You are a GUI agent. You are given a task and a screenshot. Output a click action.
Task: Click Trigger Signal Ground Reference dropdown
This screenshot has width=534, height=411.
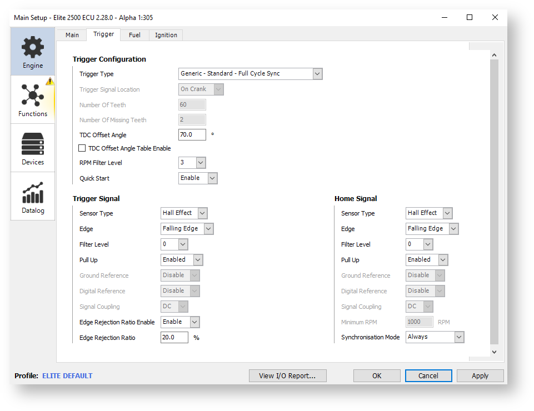pyautogui.click(x=180, y=275)
